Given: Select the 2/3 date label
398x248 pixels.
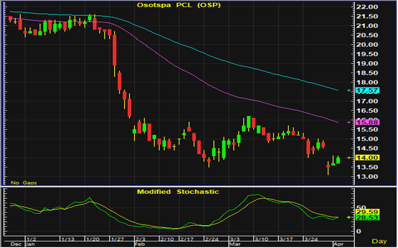Looking at the screenshot, I should 140,239.
